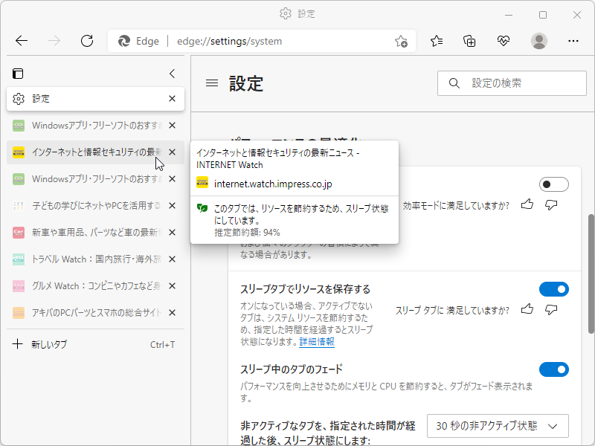Open the 30秒の非アクティブ状態 dropdown
This screenshot has height=446, width=595.
497,425
